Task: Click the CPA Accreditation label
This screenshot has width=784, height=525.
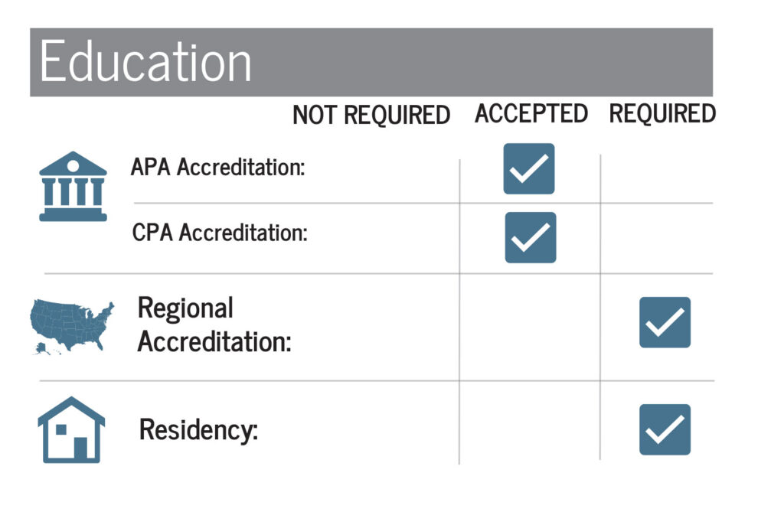Action: [x=220, y=233]
